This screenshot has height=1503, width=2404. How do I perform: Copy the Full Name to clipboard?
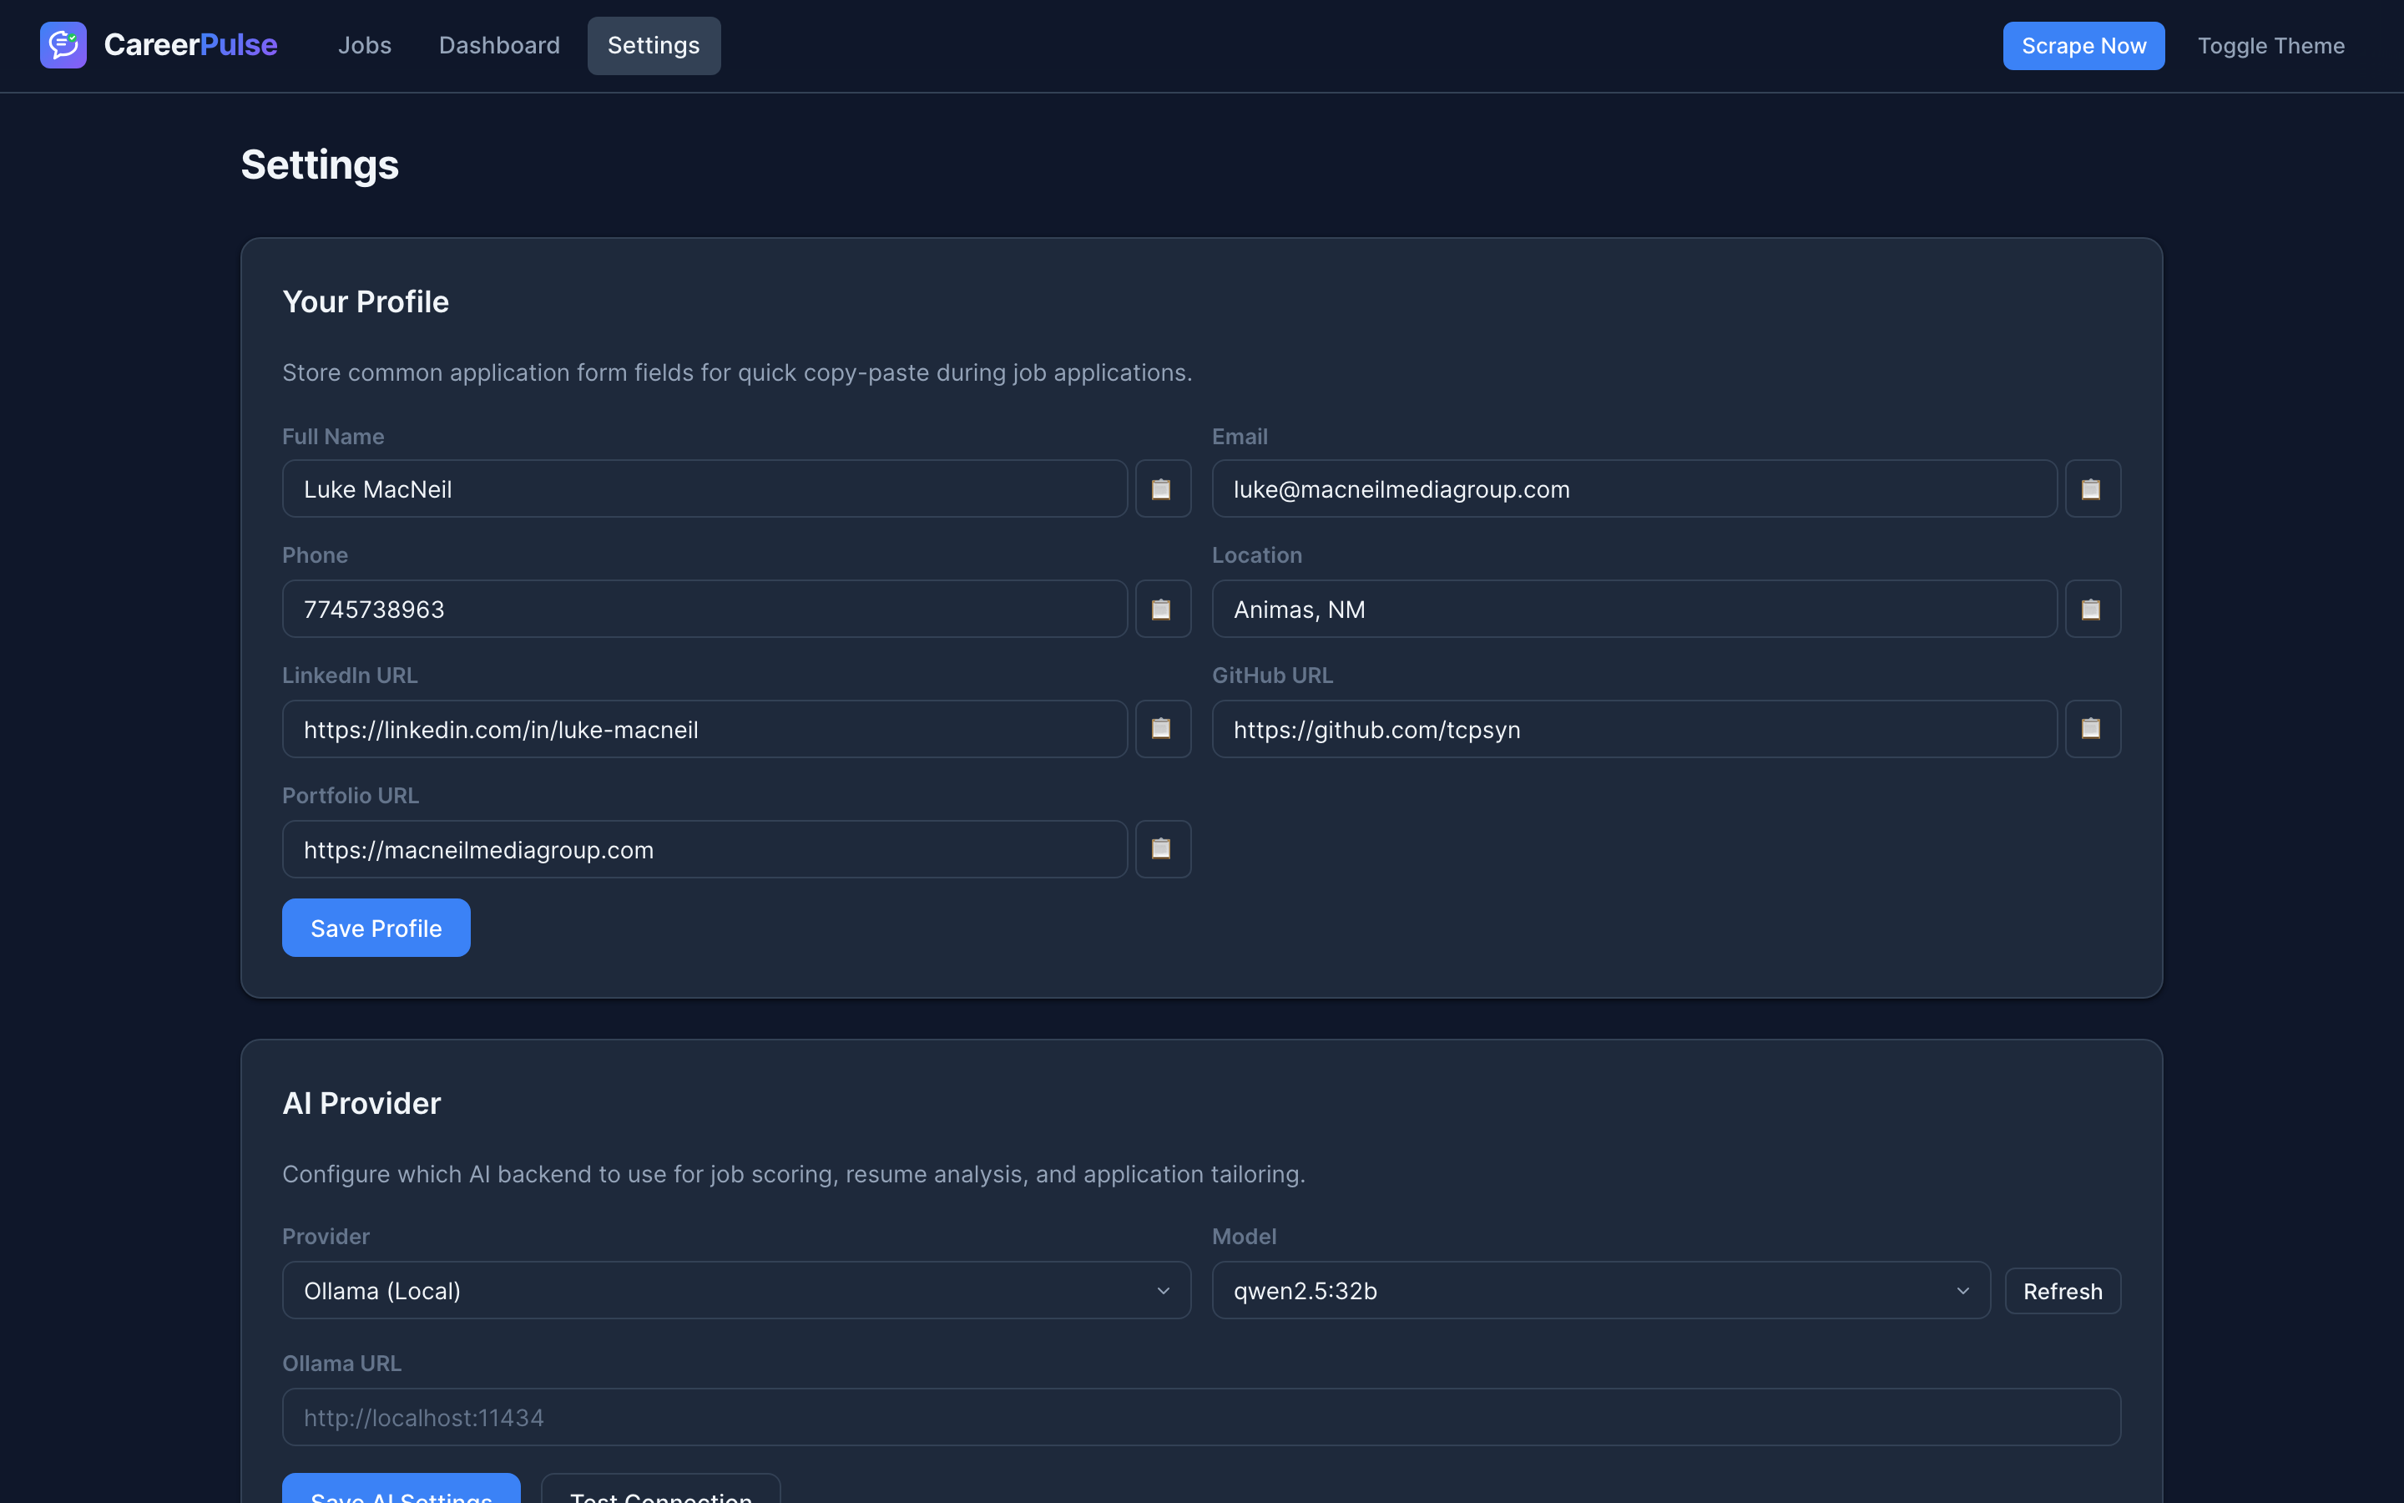tap(1162, 488)
